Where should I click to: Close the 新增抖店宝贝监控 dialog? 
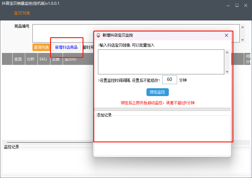click(x=226, y=35)
